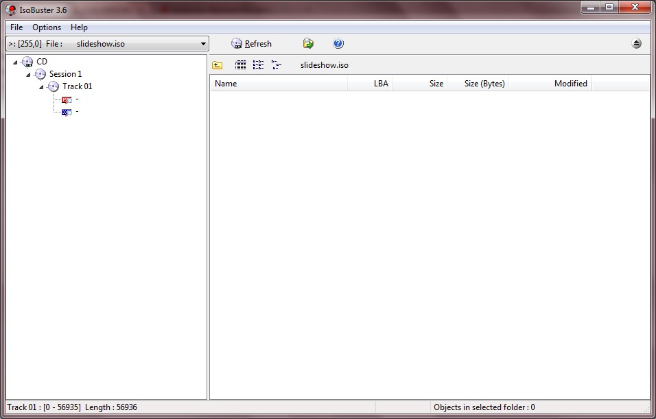The height and width of the screenshot is (419, 656).
Task: Select the blue filesystem node under Track 01
Action: tap(66, 111)
